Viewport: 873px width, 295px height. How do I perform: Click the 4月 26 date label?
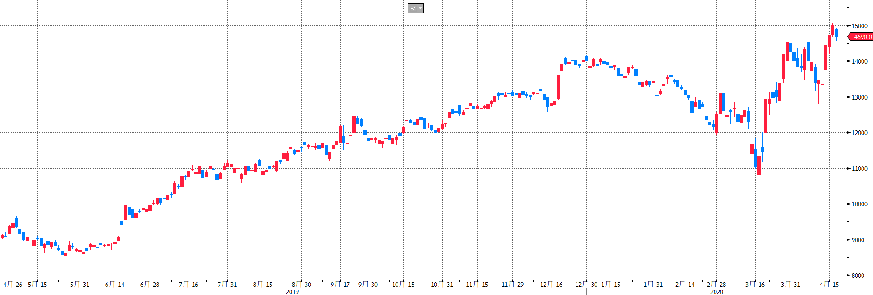[x=13, y=285]
